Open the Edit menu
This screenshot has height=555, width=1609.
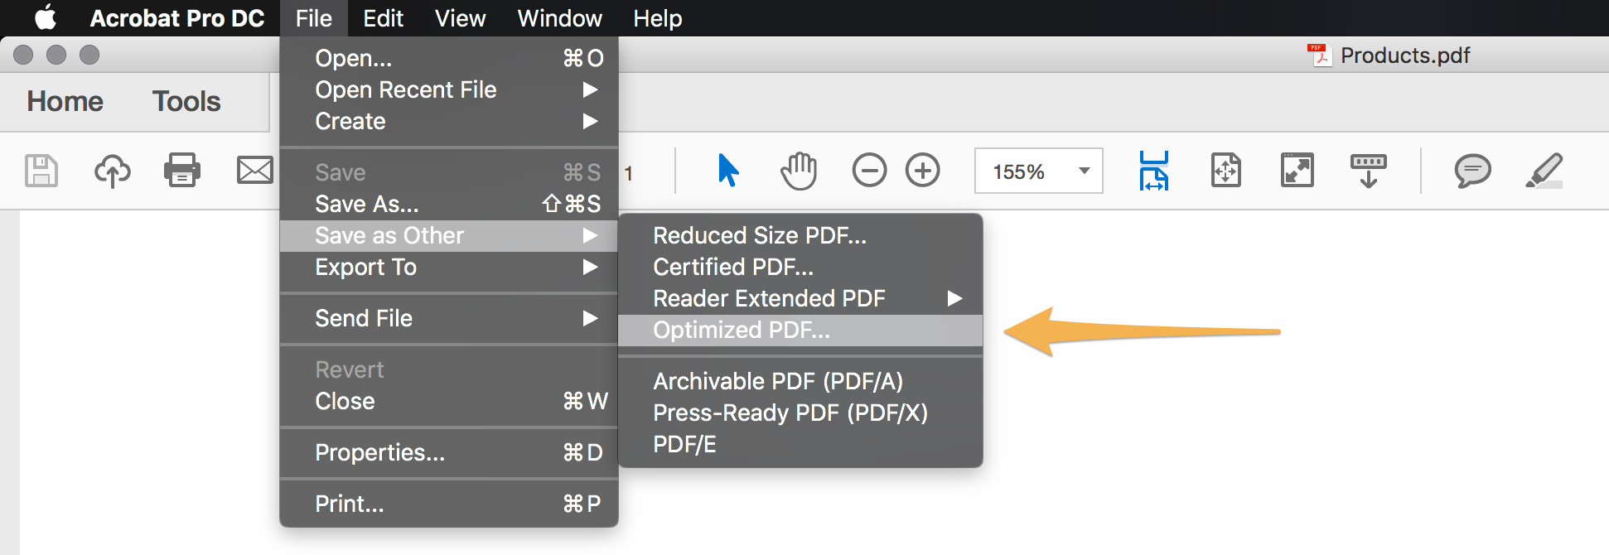pyautogui.click(x=384, y=18)
